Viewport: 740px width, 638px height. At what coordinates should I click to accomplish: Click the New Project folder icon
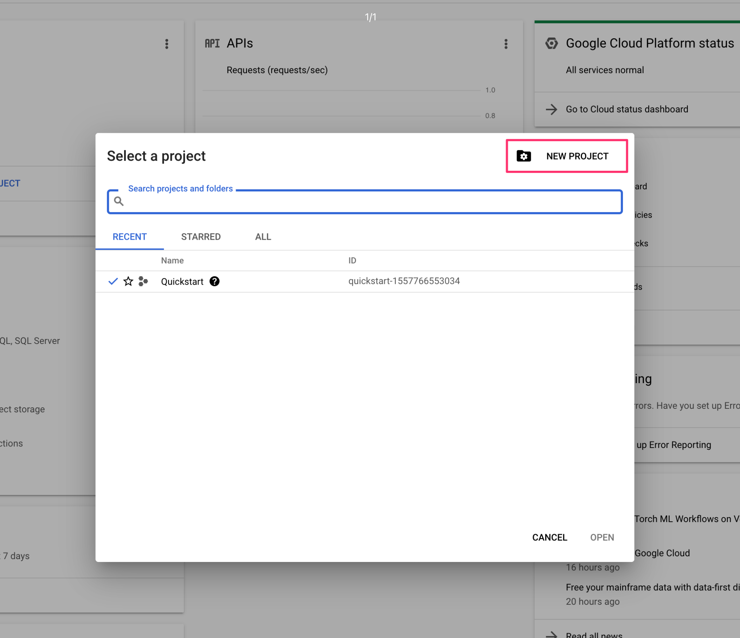pos(523,156)
